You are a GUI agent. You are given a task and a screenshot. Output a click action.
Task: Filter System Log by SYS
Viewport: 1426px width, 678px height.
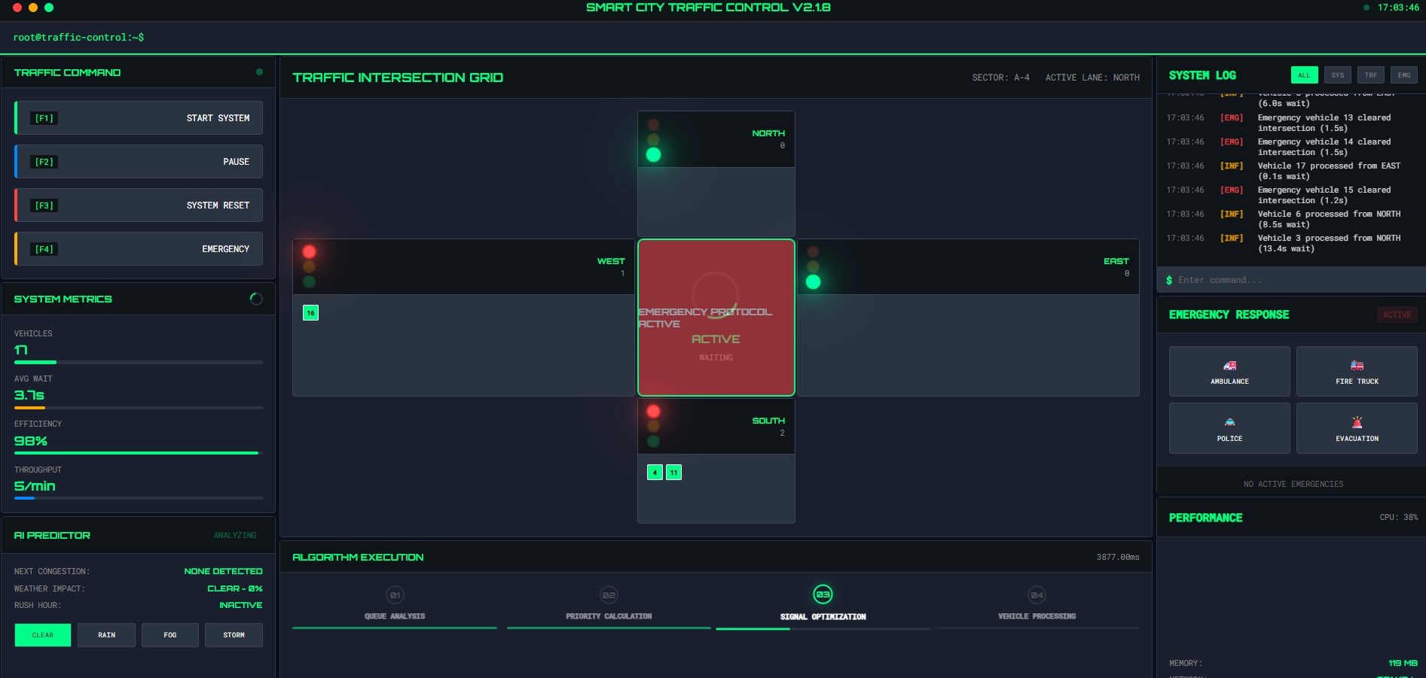[1337, 75]
